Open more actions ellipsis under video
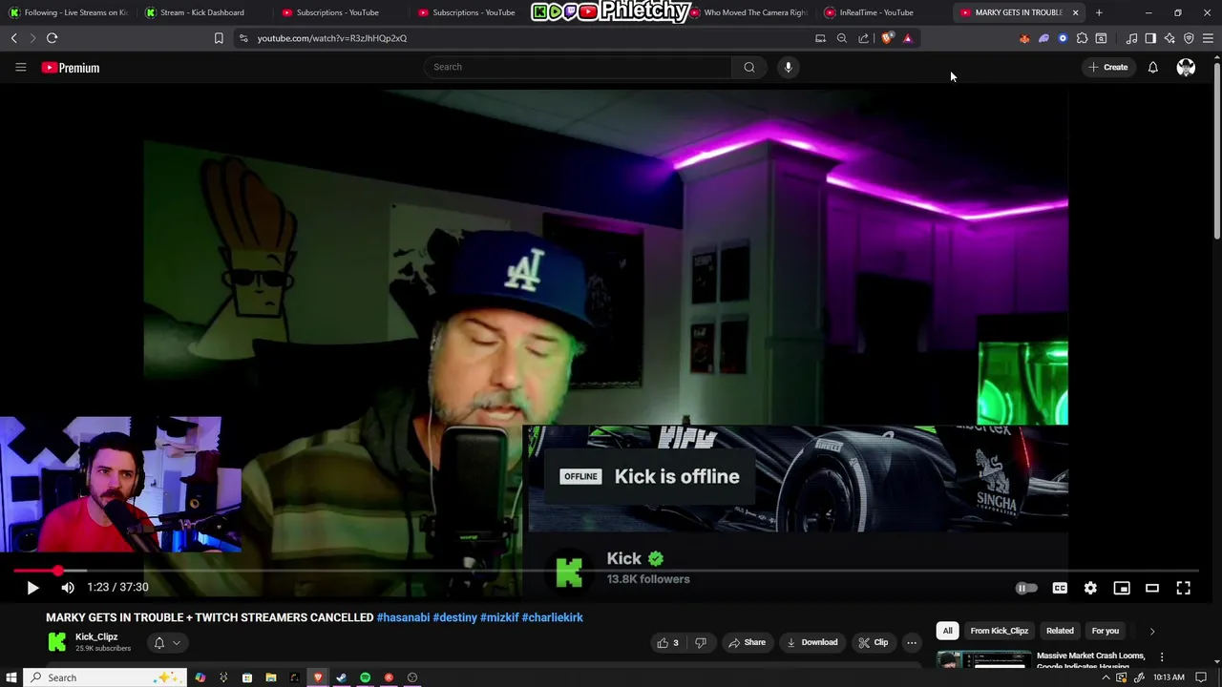The height and width of the screenshot is (687, 1222). coord(912,643)
